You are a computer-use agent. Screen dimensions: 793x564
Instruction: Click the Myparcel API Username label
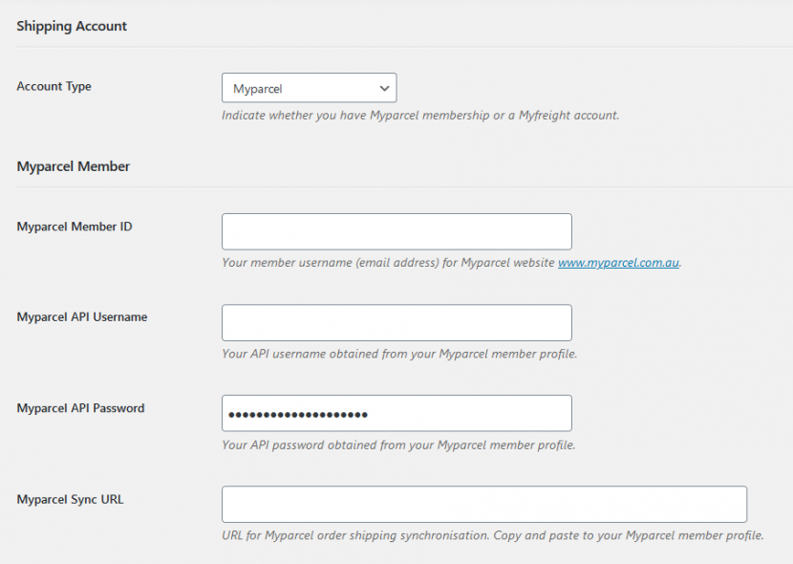tap(82, 316)
